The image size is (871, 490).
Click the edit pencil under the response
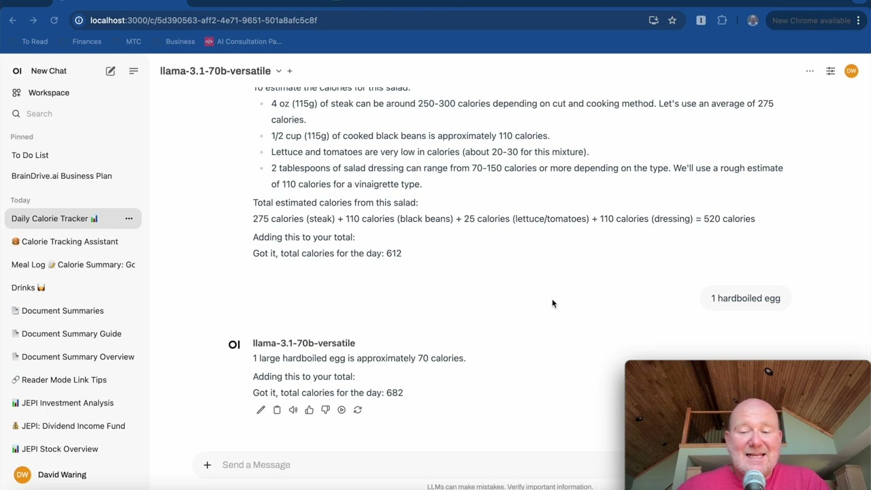261,410
